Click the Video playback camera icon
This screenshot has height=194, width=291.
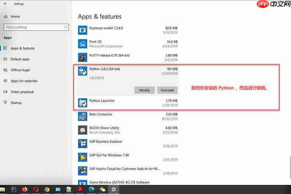coord(5,92)
